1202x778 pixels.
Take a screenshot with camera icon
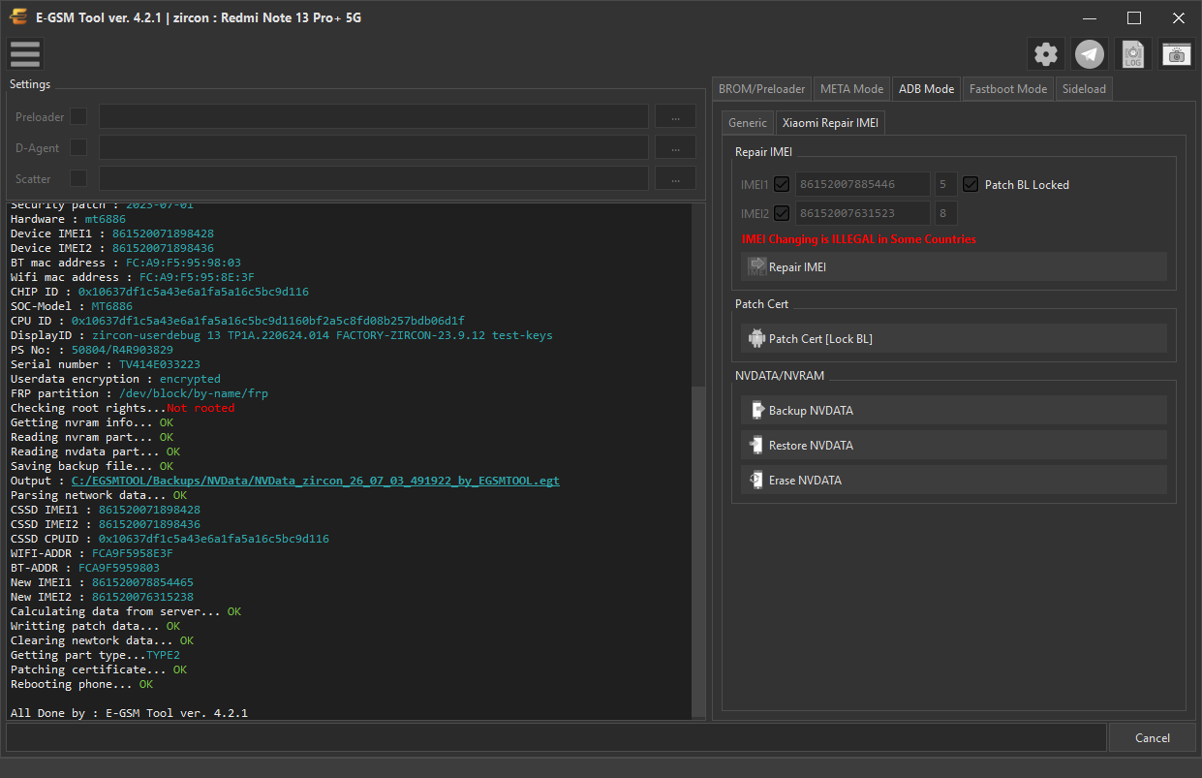pos(1177,54)
